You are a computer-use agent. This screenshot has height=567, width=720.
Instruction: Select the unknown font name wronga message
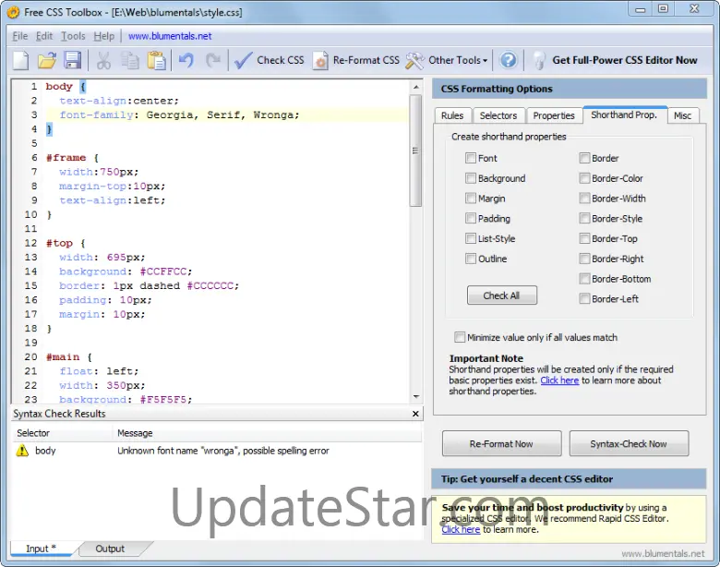coord(223,451)
